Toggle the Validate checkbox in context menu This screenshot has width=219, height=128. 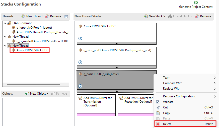click(x=158, y=102)
